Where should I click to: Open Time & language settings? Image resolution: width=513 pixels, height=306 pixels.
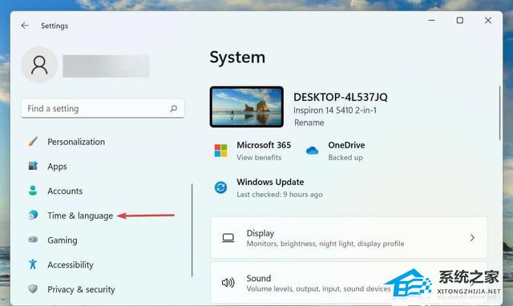pyautogui.click(x=80, y=215)
